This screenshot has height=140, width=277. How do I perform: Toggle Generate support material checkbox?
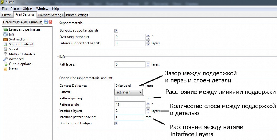(116, 31)
